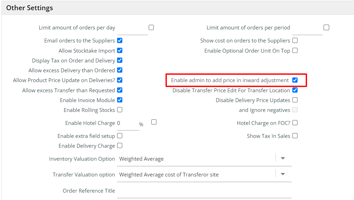Toggle Allow excess Delivery than Ordered

click(120, 70)
